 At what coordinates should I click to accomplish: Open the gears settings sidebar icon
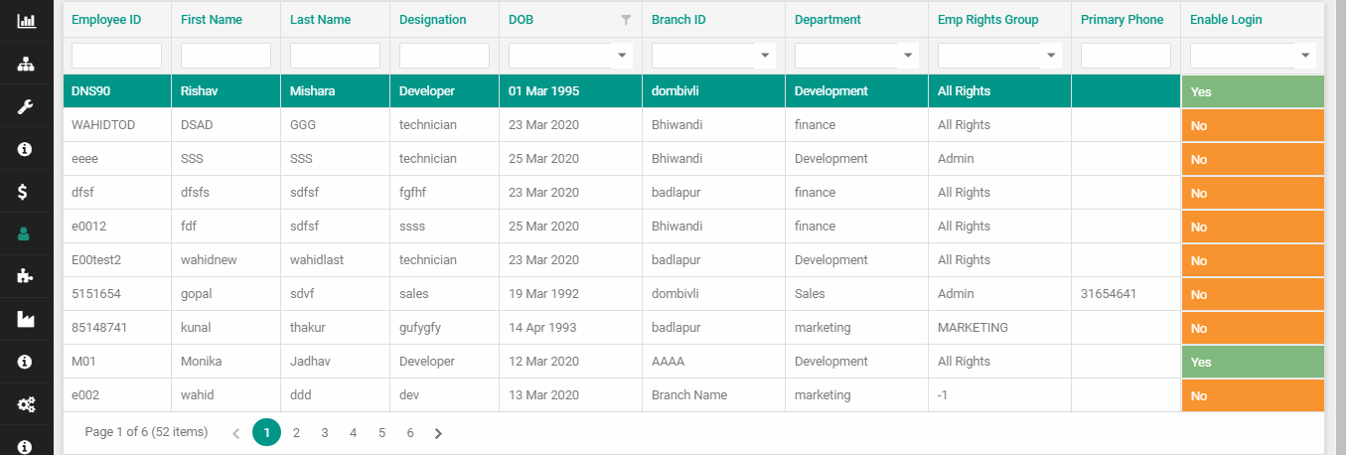26,404
